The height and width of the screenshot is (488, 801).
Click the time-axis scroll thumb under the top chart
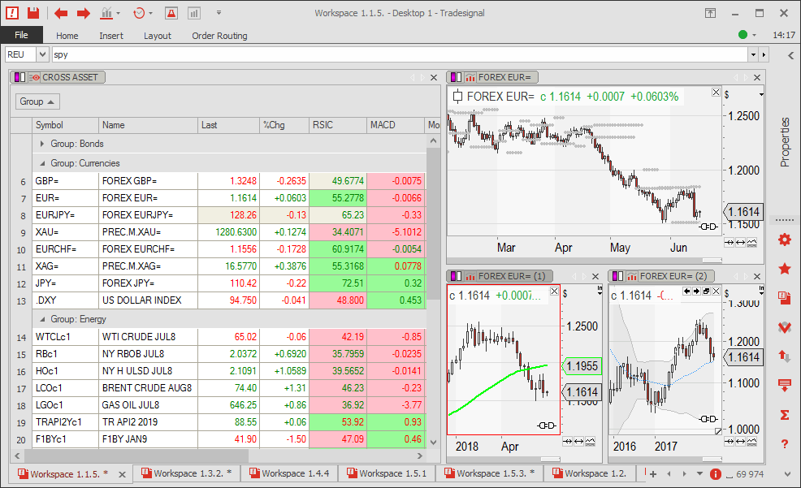[712, 261]
